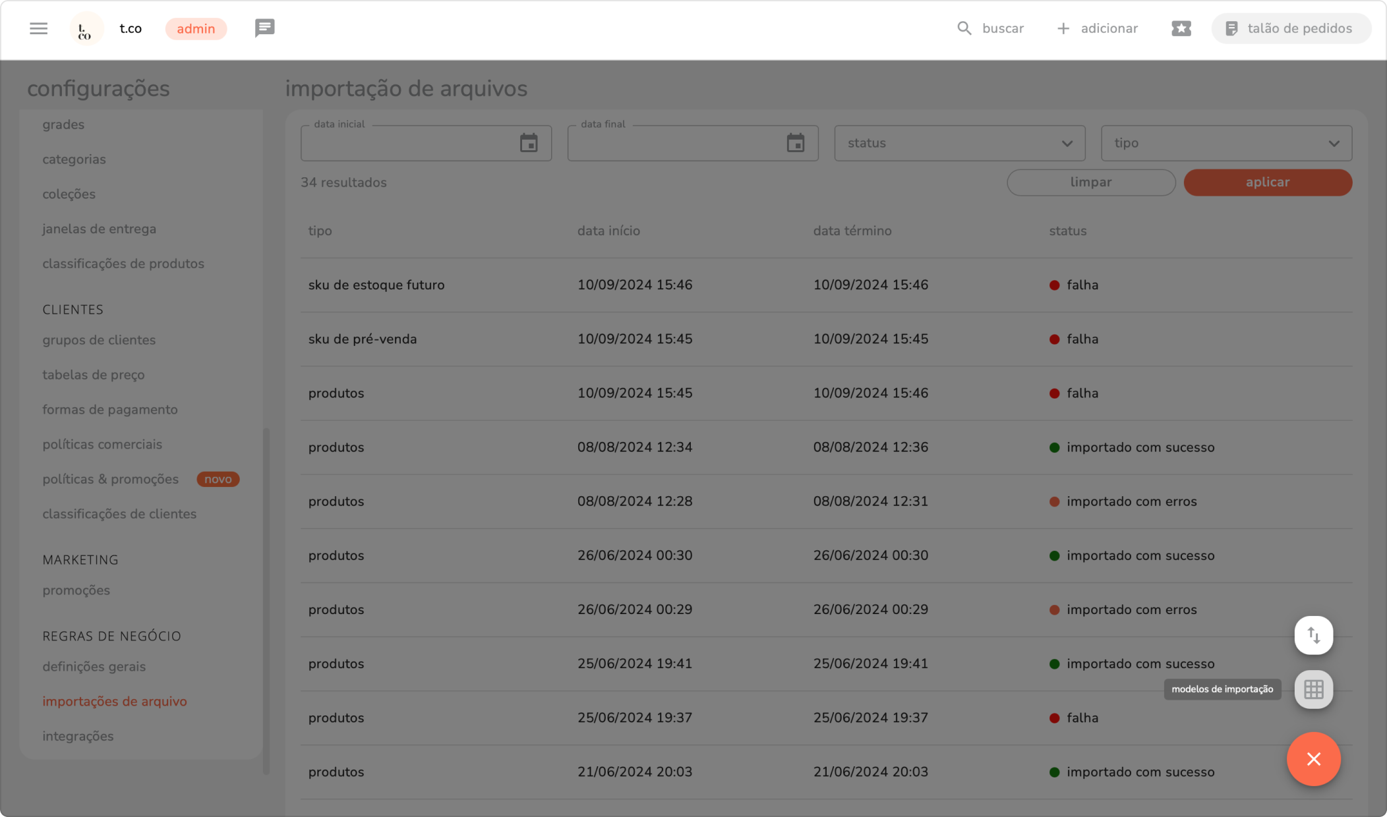
Task: Click the import/export arrows floating button
Action: coord(1313,635)
